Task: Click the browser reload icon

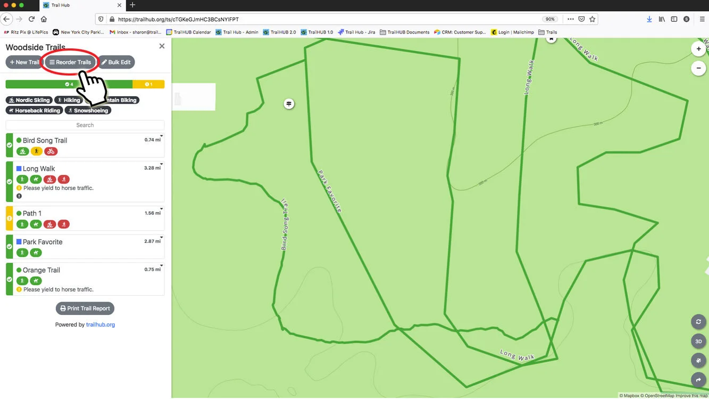Action: 31,19
